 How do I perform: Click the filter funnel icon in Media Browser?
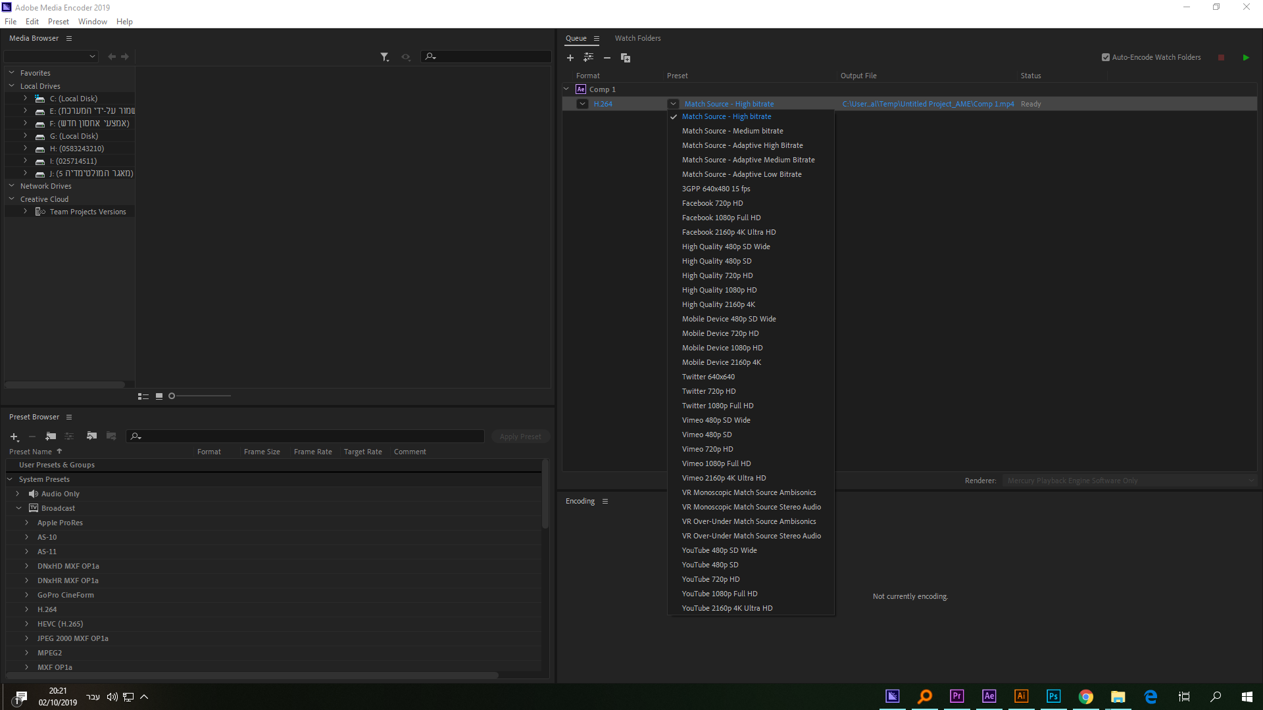[x=384, y=57]
